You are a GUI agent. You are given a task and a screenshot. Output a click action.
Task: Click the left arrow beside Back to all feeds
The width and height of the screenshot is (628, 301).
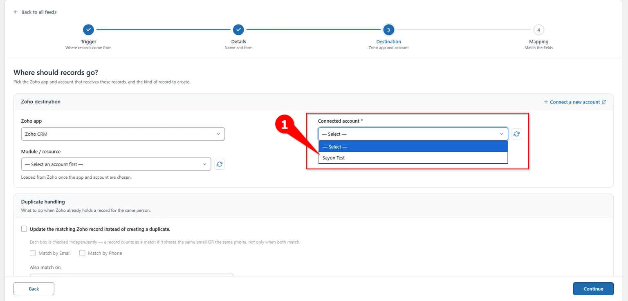click(x=16, y=12)
